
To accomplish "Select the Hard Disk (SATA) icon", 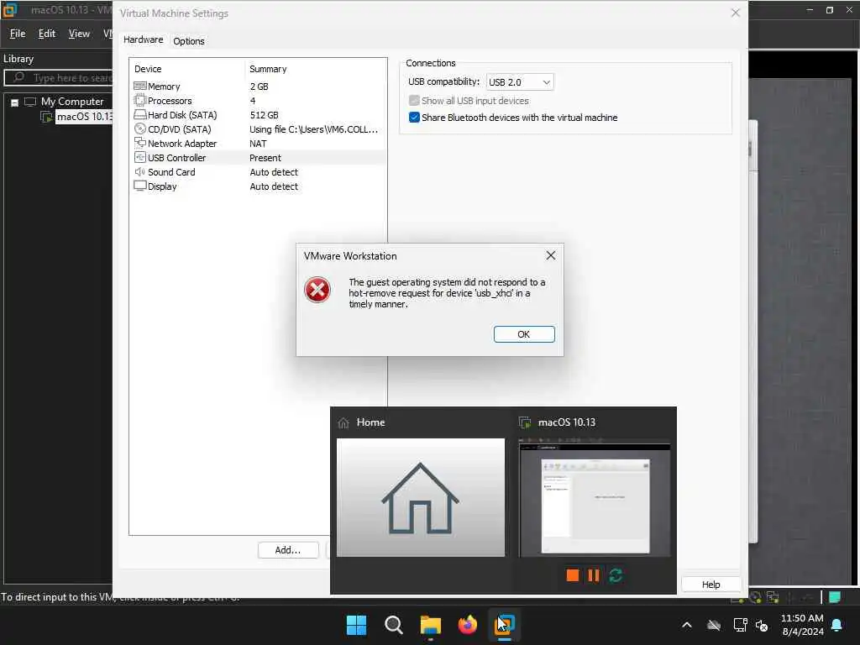I will click(x=140, y=114).
